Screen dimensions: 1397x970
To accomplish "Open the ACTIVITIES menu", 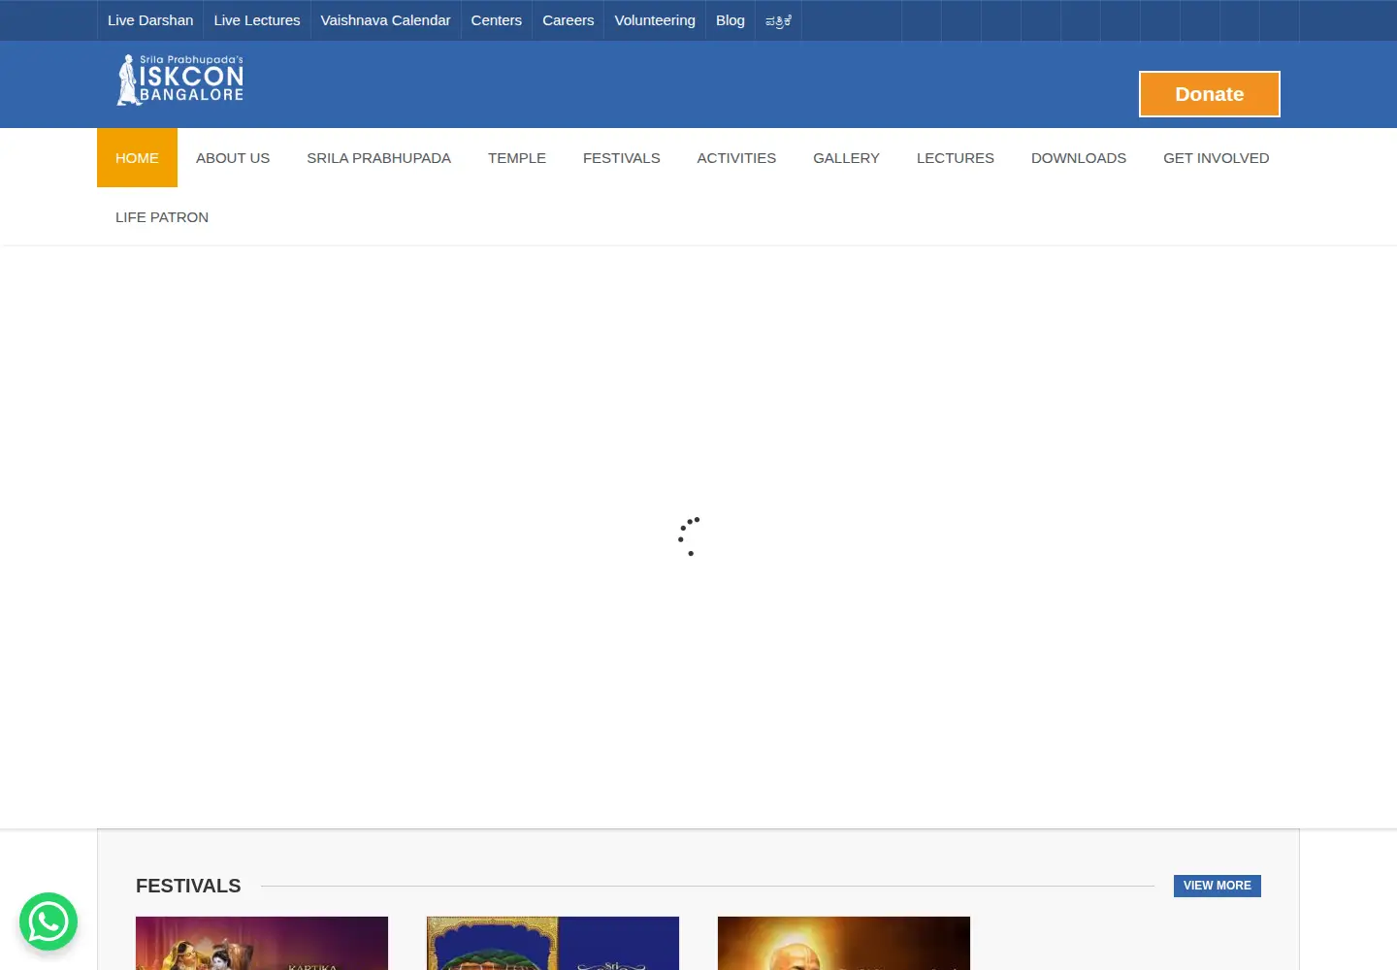I will 736,158.
